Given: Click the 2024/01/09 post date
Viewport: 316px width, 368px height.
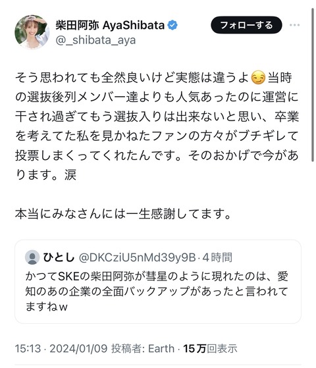Looking at the screenshot, I should 78,348.
